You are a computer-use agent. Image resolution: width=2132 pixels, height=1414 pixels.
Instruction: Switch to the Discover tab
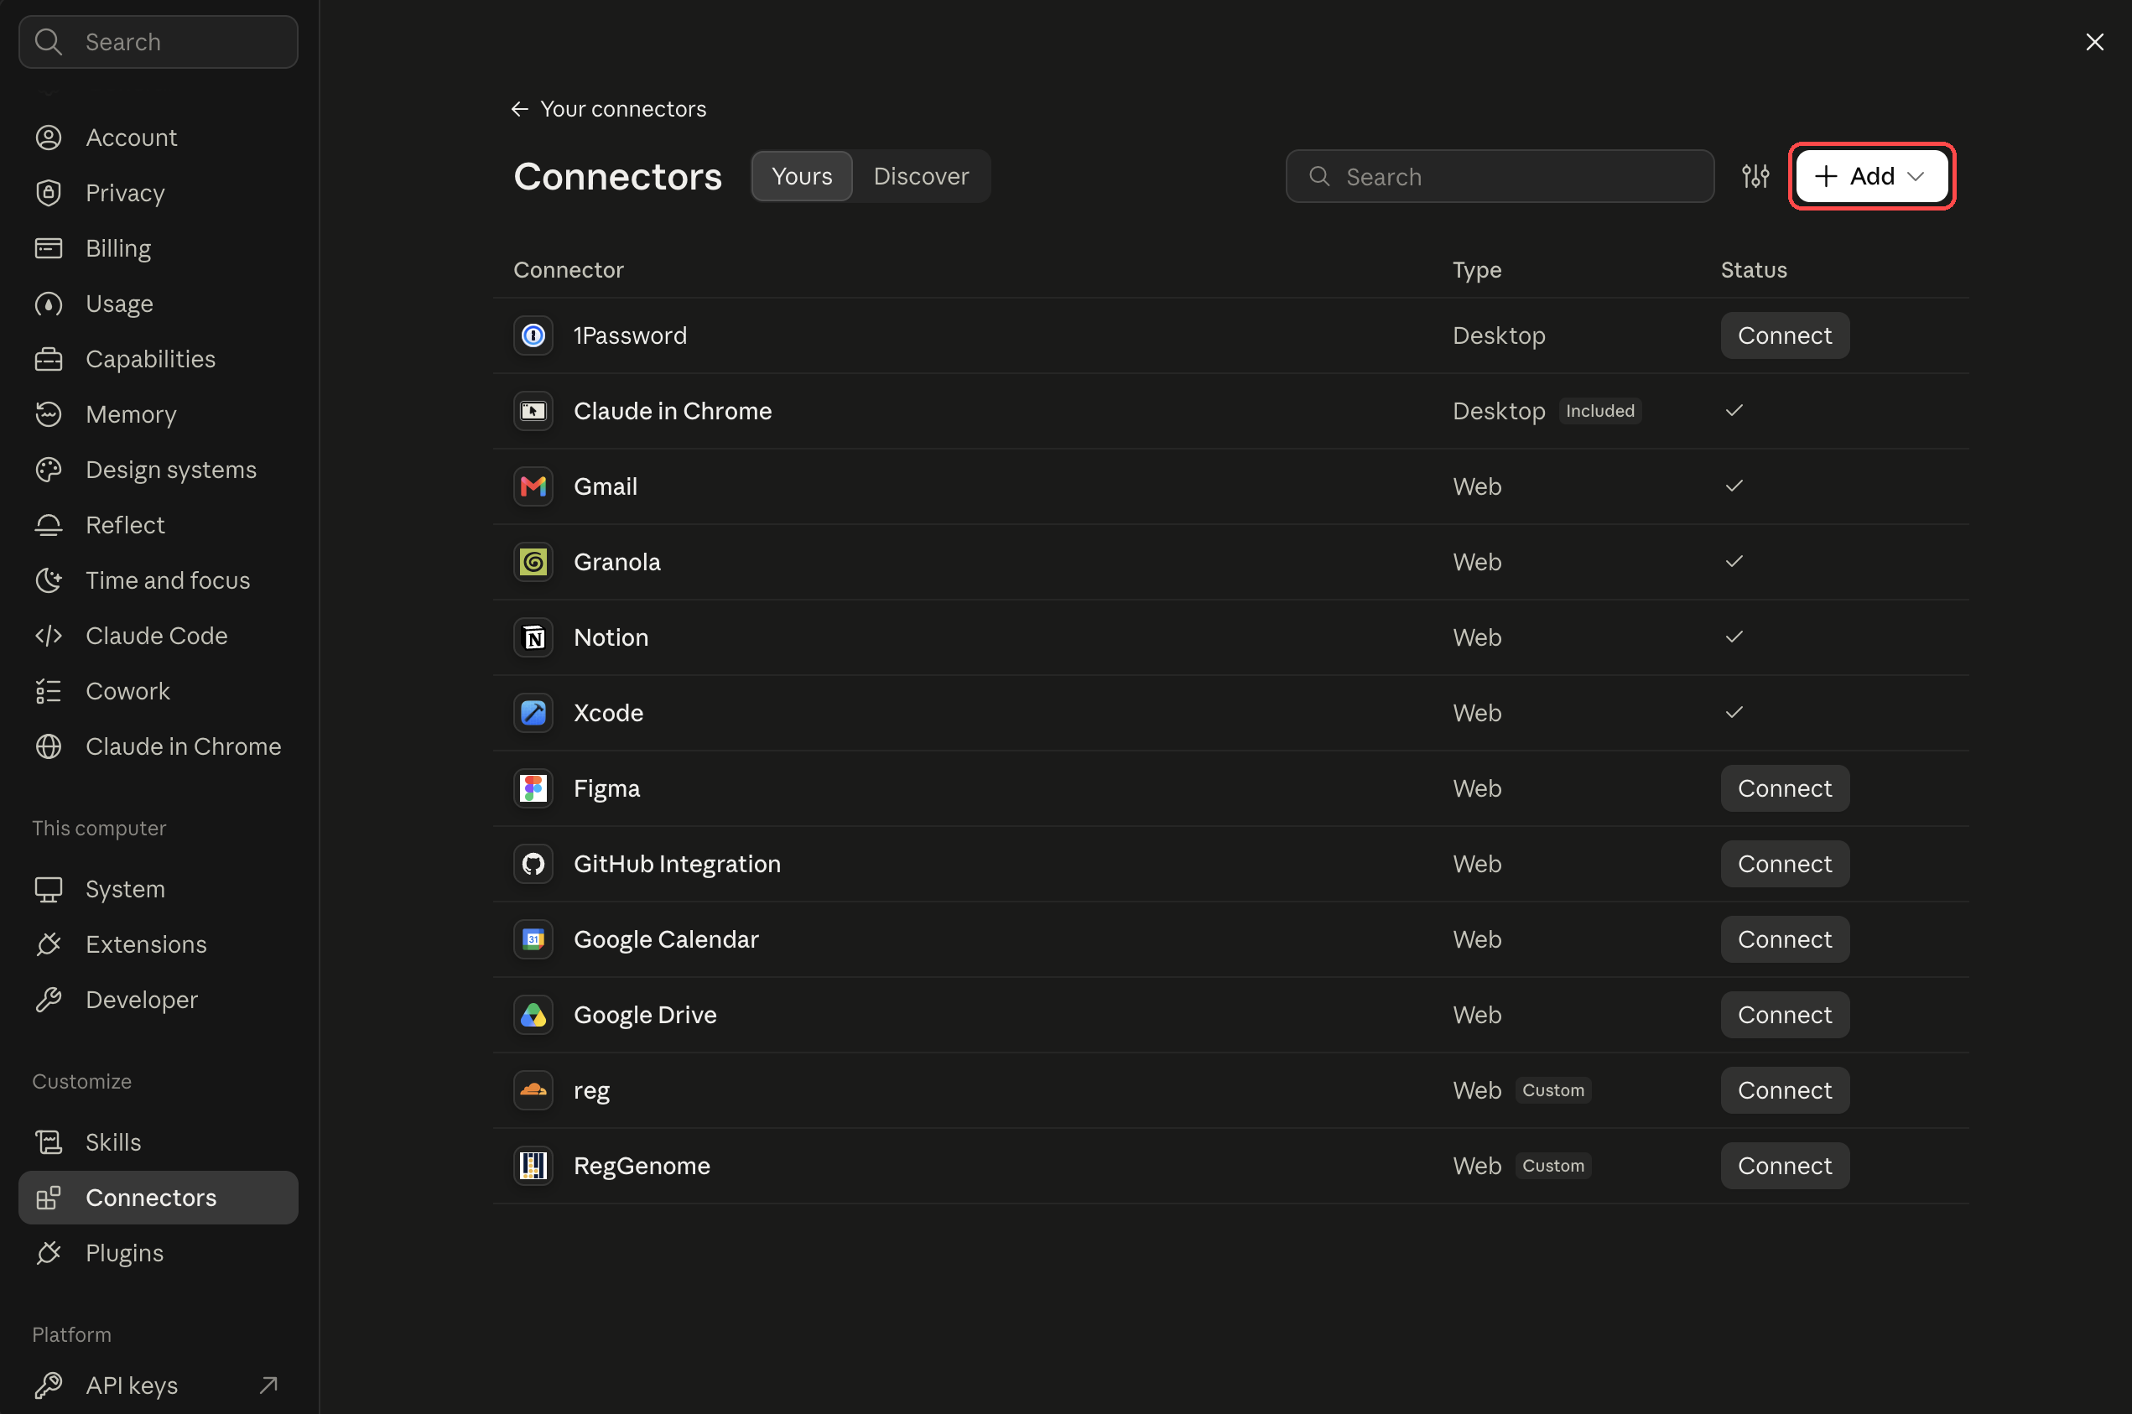click(x=921, y=176)
